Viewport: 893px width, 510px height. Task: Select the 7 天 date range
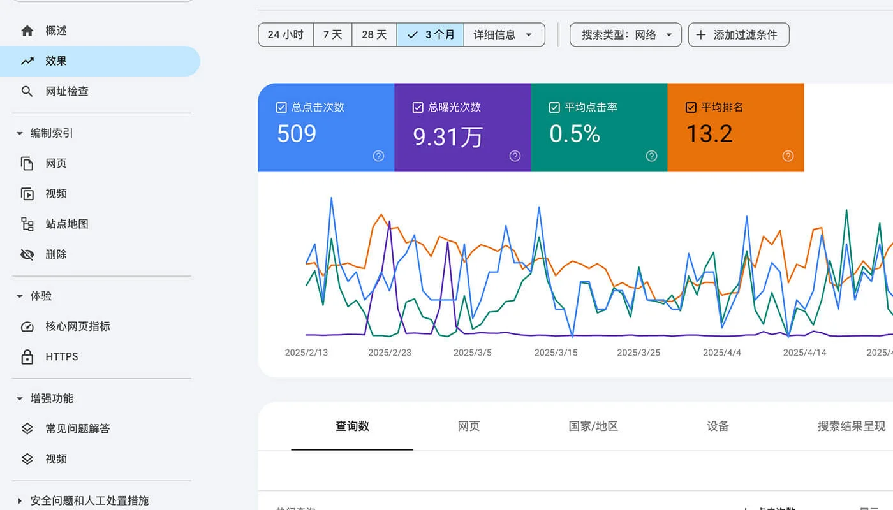click(x=332, y=34)
